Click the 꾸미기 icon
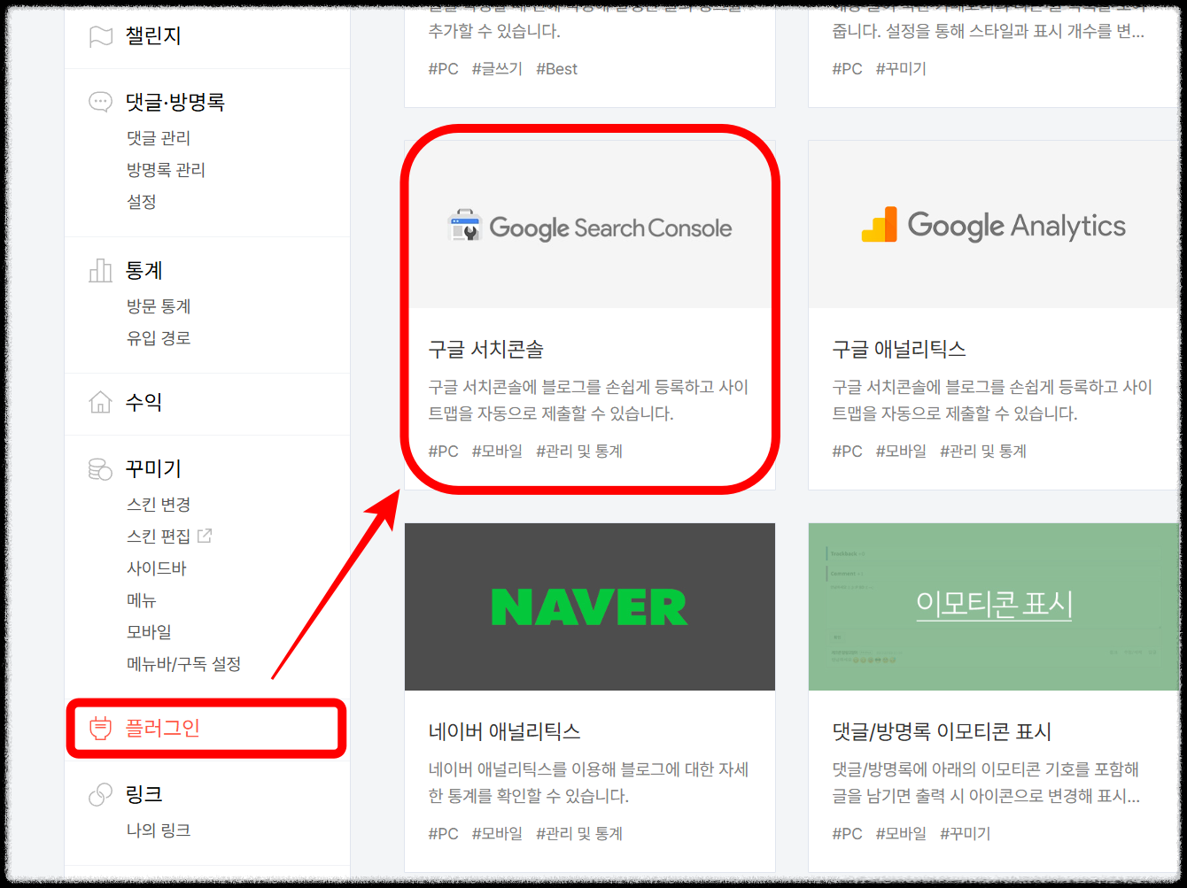This screenshot has height=888, width=1187. 101,468
